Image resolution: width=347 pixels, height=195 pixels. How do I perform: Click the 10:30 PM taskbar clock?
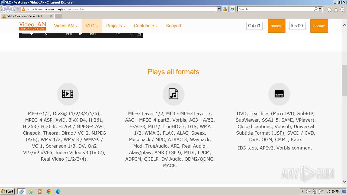(x=333, y=191)
